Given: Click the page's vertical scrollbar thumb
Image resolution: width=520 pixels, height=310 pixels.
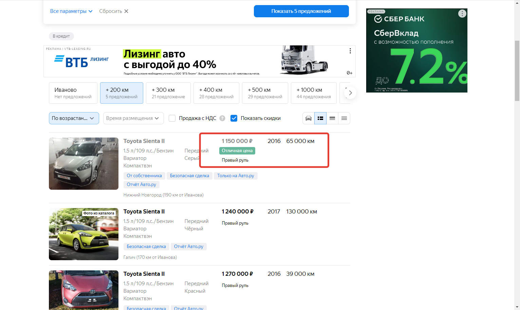Looking at the screenshot, I should pos(517,70).
